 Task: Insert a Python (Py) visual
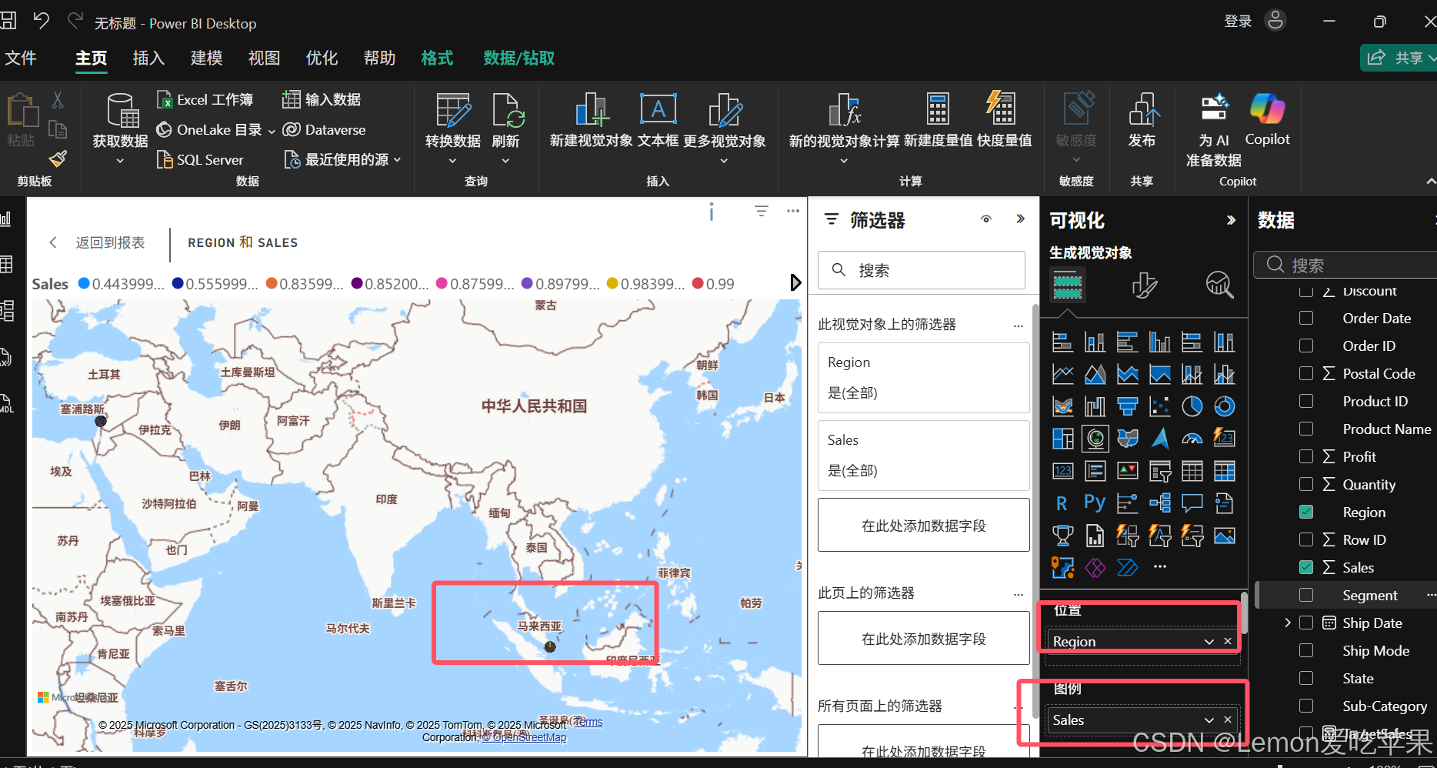coord(1095,503)
